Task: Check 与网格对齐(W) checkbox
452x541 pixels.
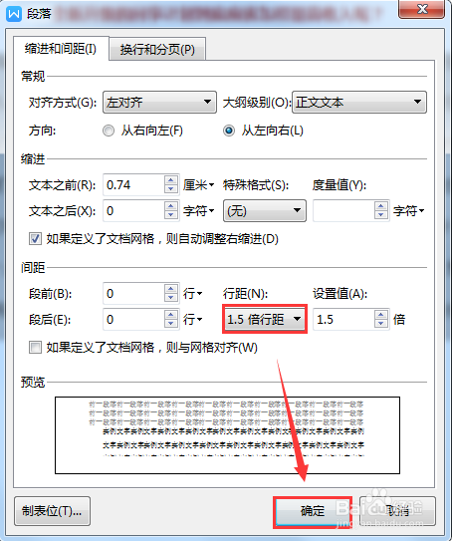Action: pyautogui.click(x=35, y=347)
